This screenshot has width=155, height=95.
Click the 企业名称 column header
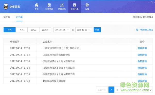48,42
